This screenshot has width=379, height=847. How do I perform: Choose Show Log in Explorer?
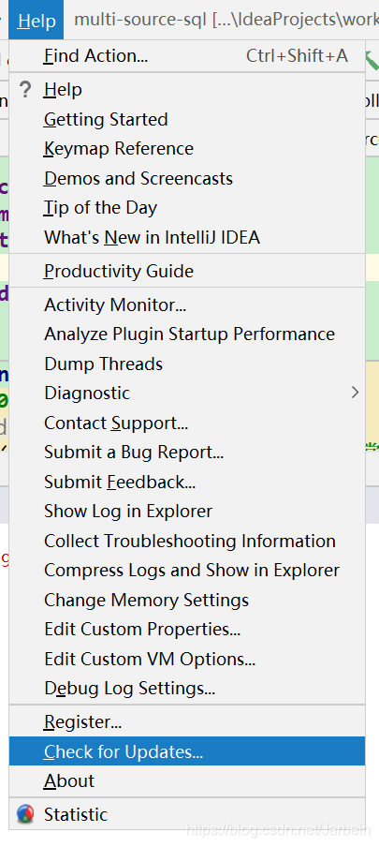pyautogui.click(x=187, y=511)
